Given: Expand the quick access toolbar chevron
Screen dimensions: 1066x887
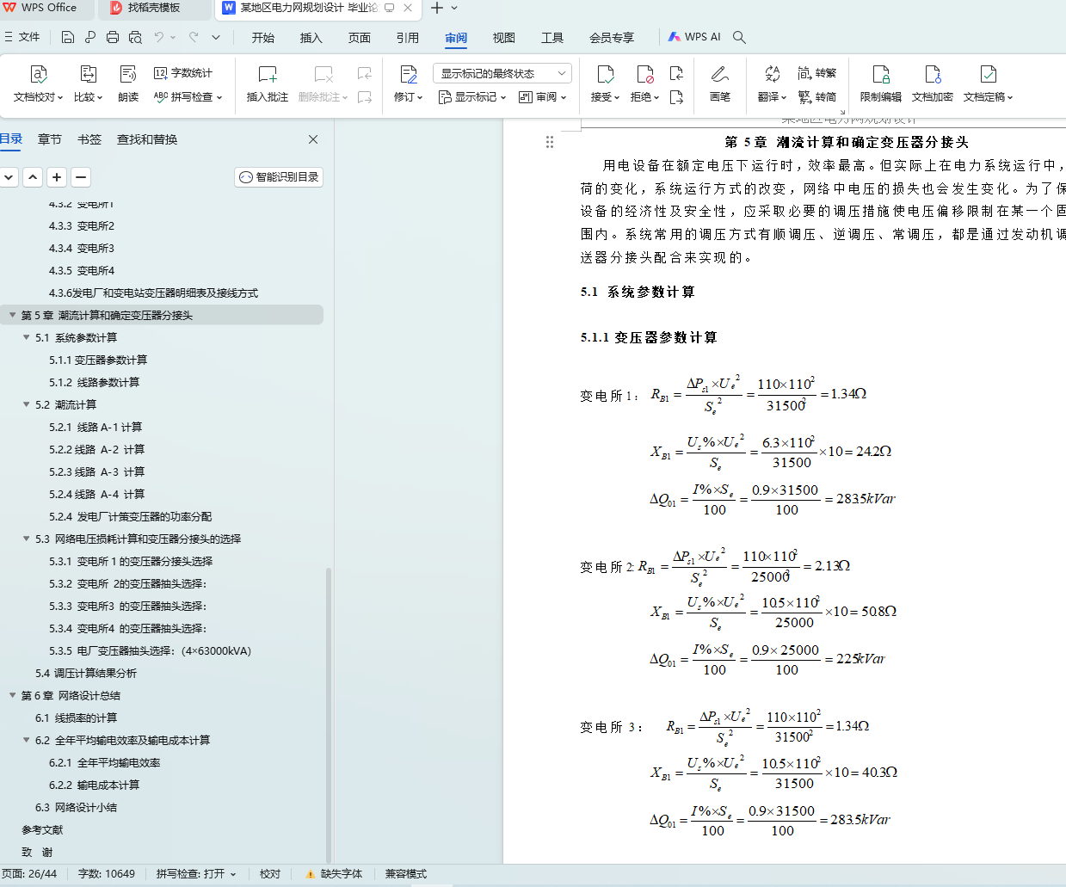Looking at the screenshot, I should tap(216, 37).
